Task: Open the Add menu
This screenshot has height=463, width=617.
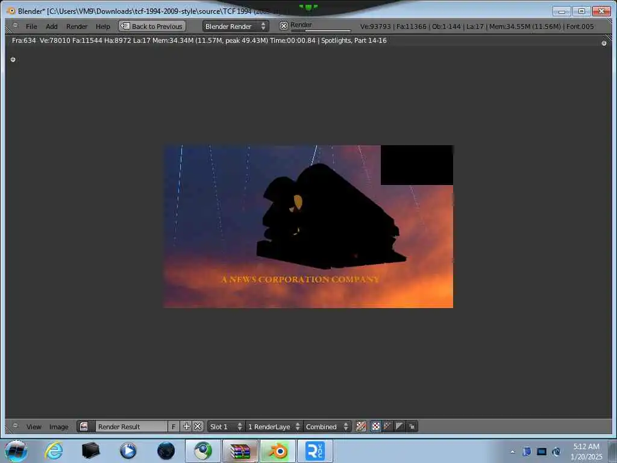Action: 52,27
